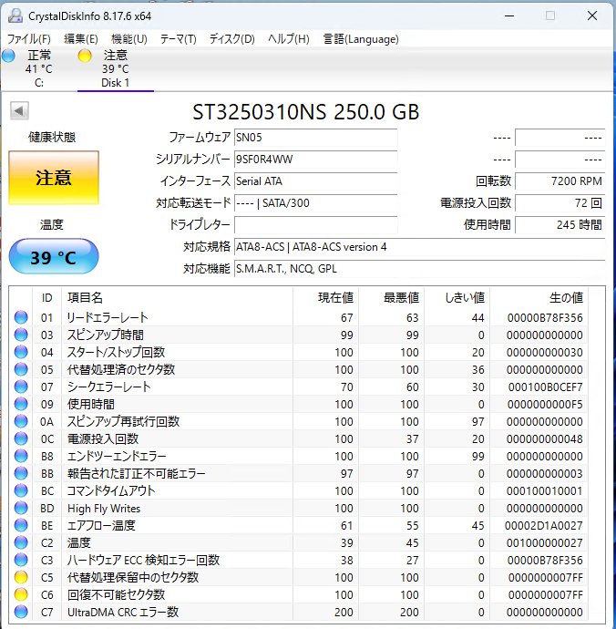
Task: Click the status dot for row BE エアフロー温度
Action: point(21,525)
